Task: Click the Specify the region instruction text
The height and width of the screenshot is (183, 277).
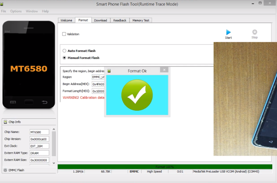Action: click(x=84, y=71)
